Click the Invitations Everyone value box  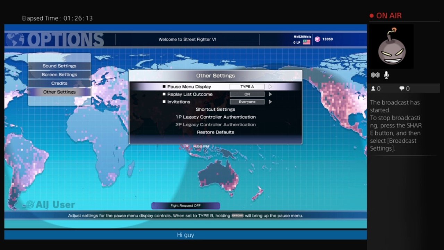(247, 102)
